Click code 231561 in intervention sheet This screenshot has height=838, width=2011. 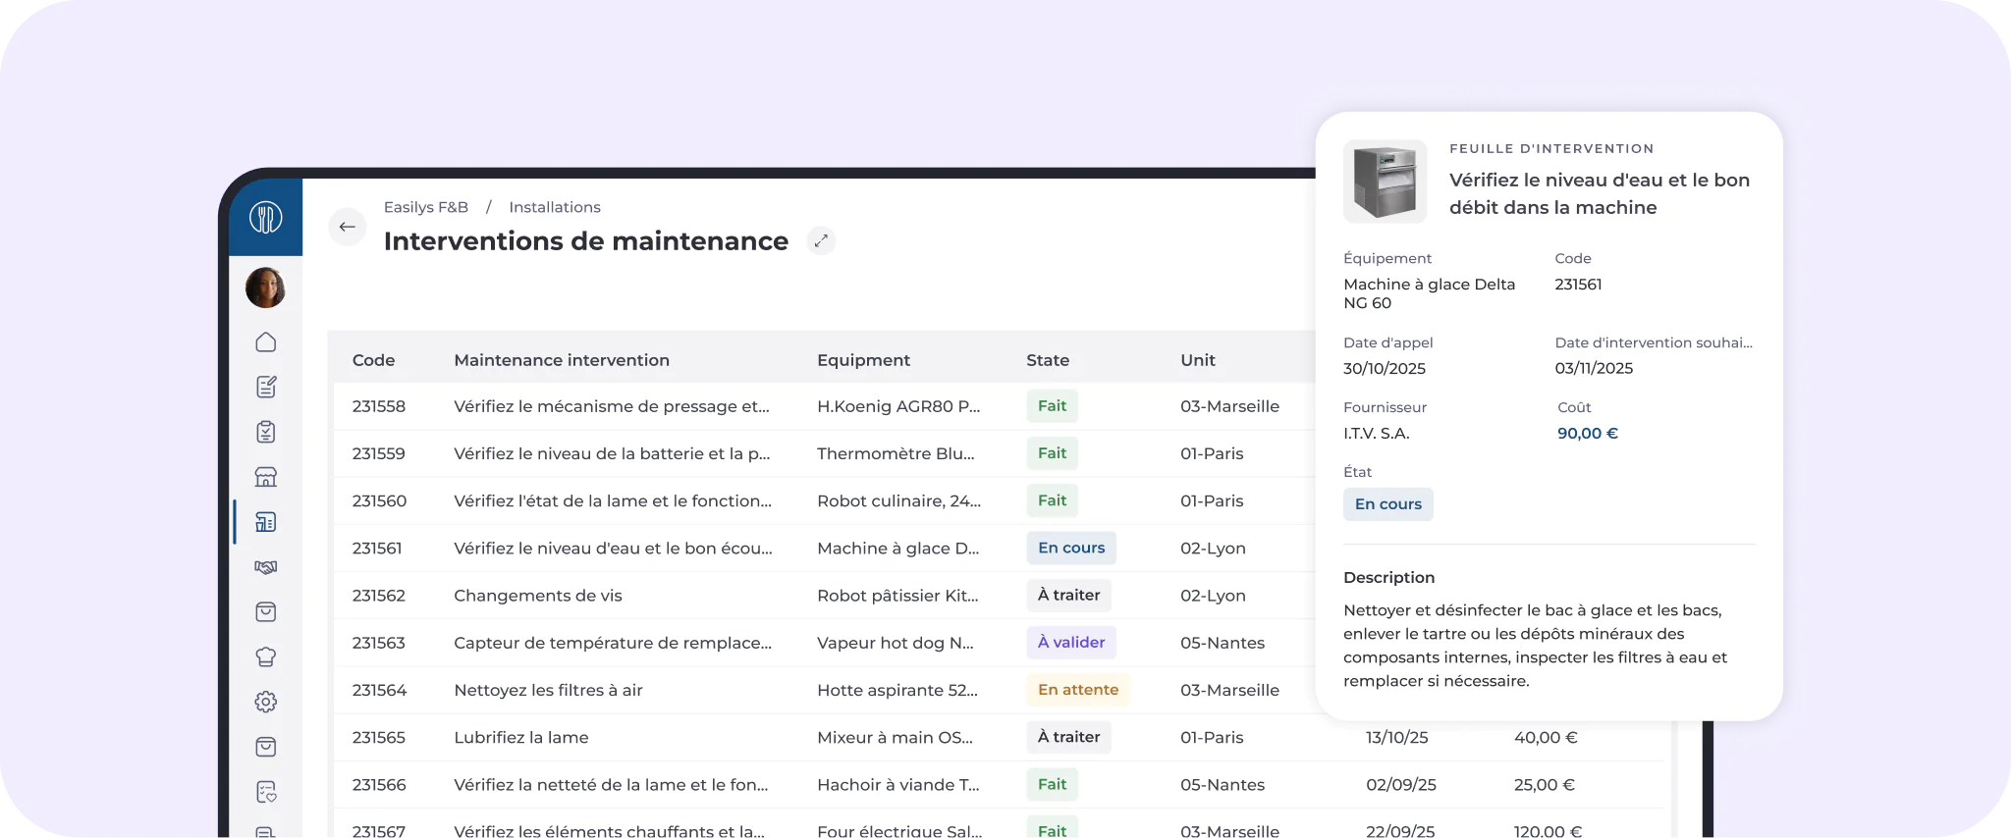click(1578, 284)
